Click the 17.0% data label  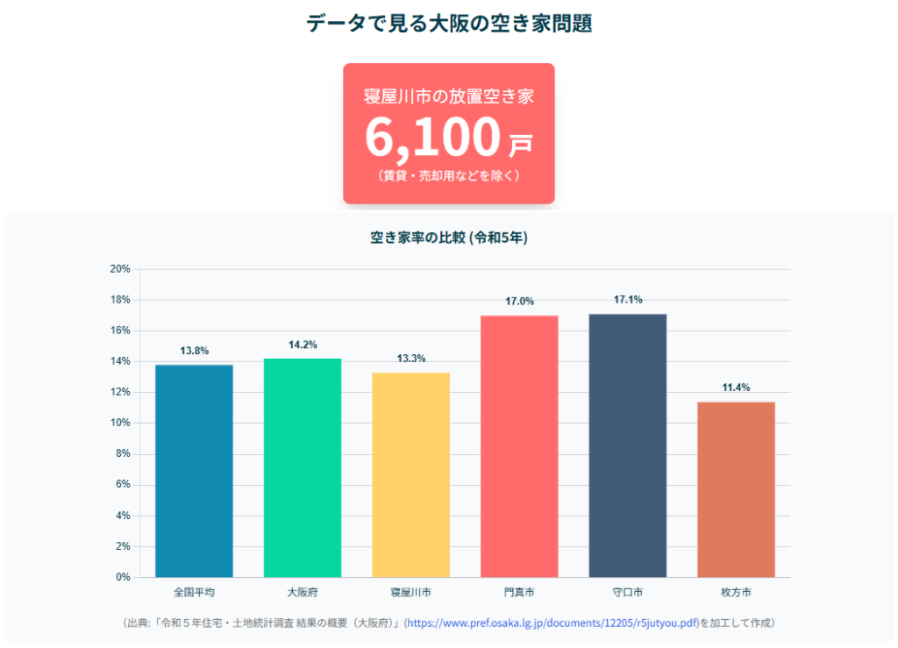(519, 302)
